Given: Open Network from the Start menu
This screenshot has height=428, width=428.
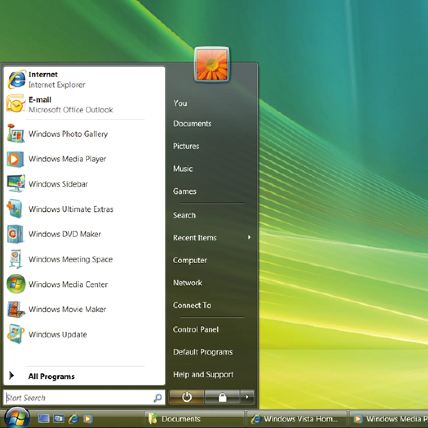Looking at the screenshot, I should click(x=187, y=283).
